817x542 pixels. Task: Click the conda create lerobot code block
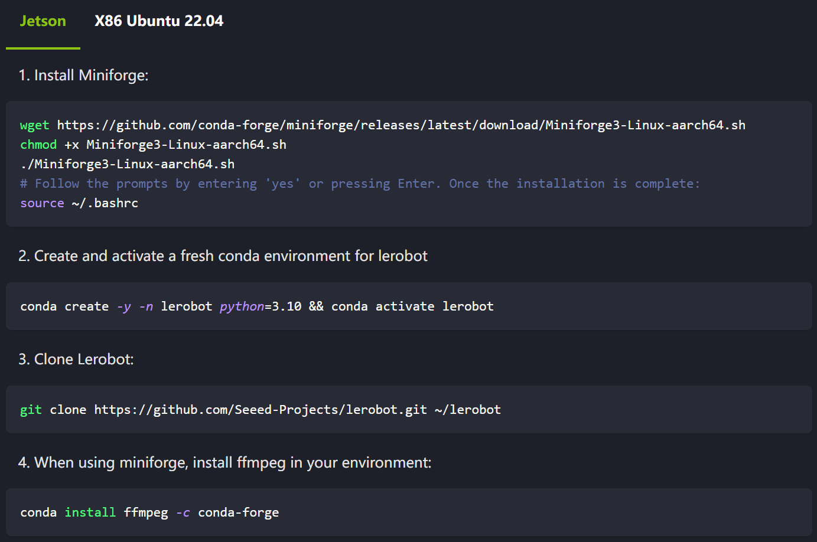tap(409, 306)
